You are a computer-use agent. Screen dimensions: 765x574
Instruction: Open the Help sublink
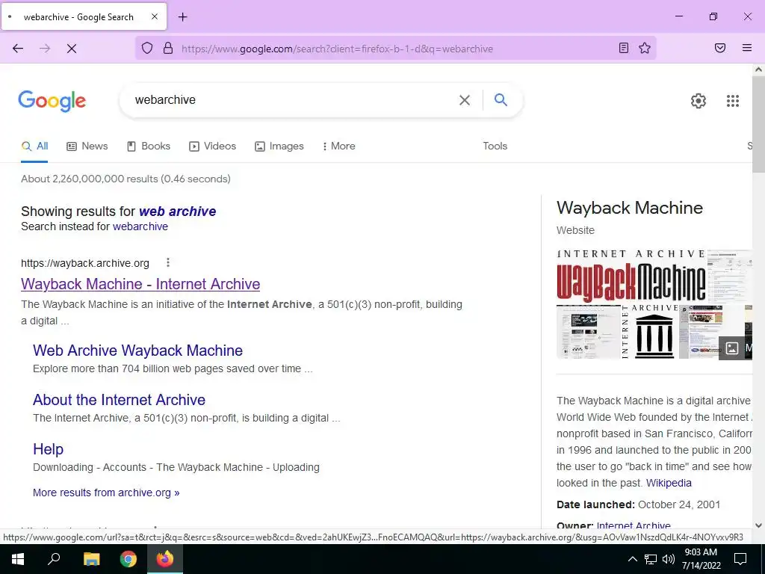pyautogui.click(x=49, y=449)
